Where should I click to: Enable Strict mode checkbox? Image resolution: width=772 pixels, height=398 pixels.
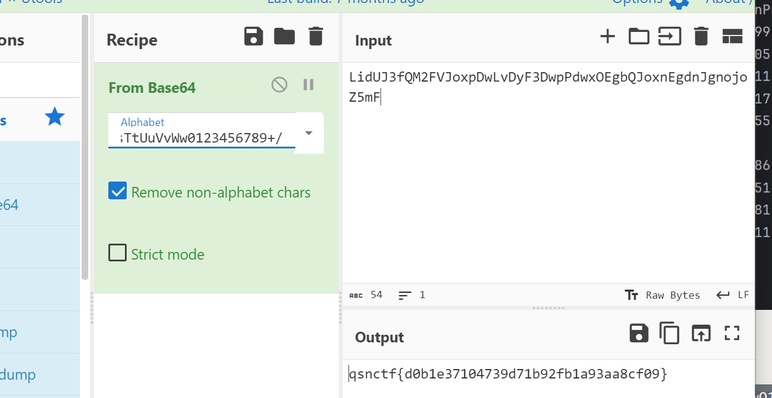click(117, 253)
